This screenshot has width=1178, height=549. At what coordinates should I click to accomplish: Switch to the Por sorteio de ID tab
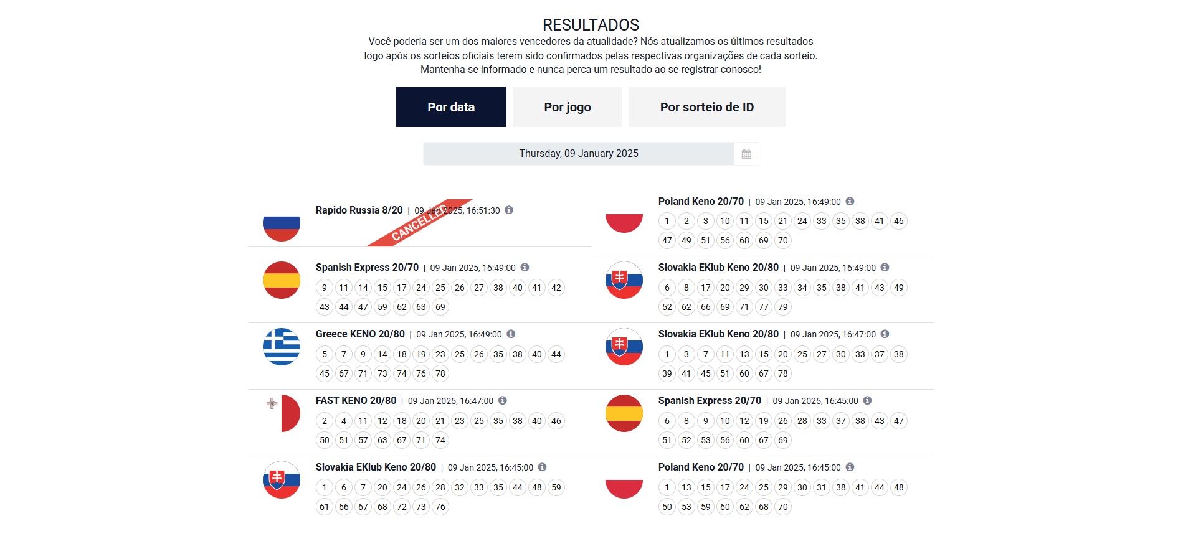(x=706, y=107)
